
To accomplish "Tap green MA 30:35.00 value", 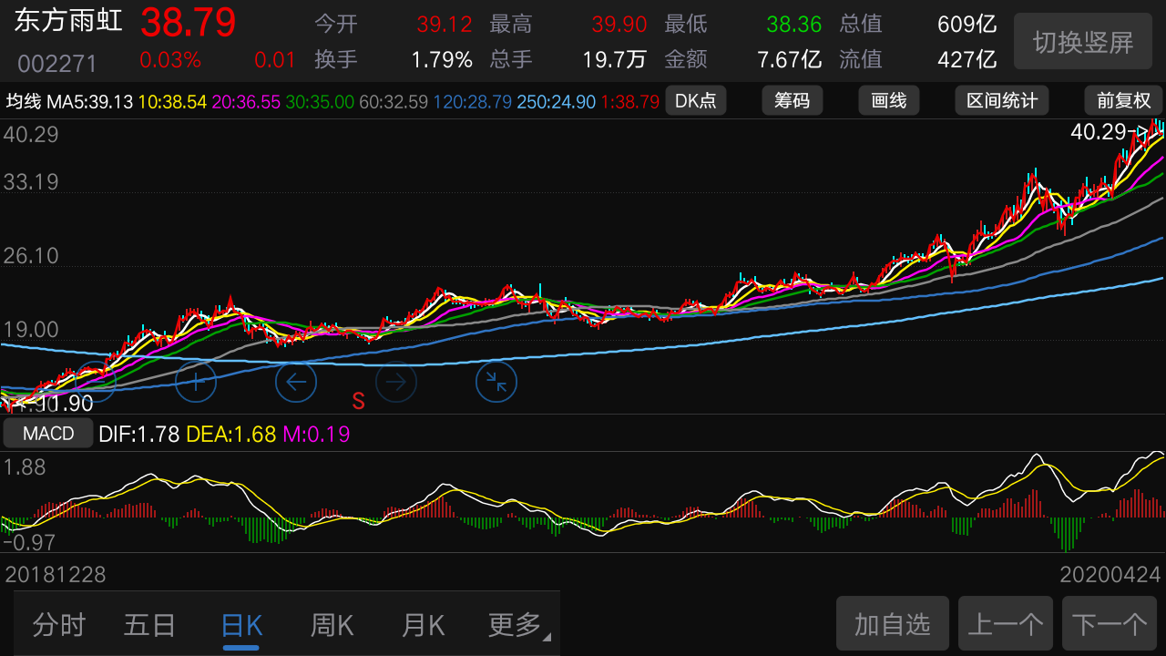I will [x=321, y=101].
